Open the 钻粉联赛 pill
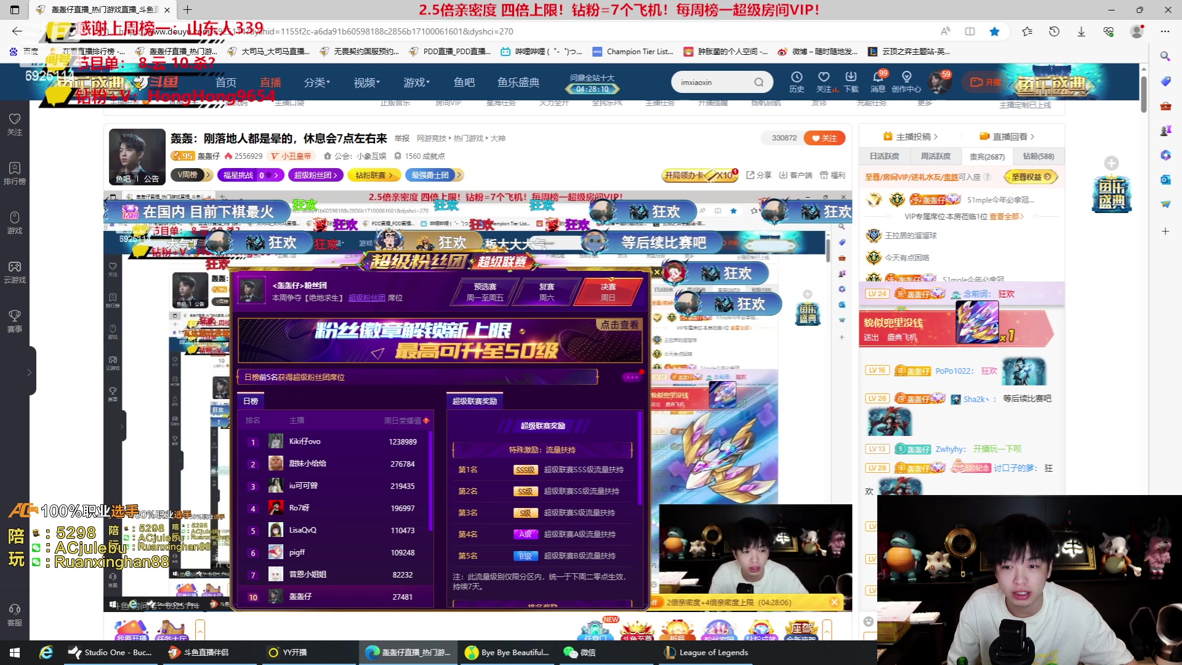 [x=374, y=175]
